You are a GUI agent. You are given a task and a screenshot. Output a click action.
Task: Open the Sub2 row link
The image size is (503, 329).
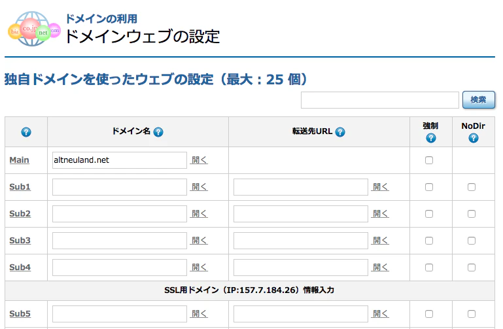(x=20, y=214)
